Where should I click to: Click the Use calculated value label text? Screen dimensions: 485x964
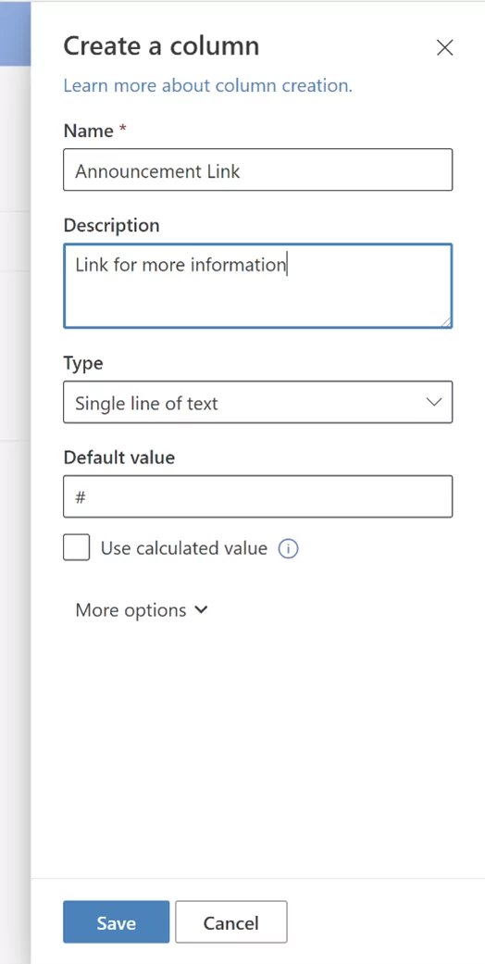pos(184,548)
